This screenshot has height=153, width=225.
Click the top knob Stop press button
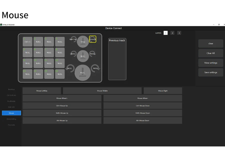click(83, 41)
